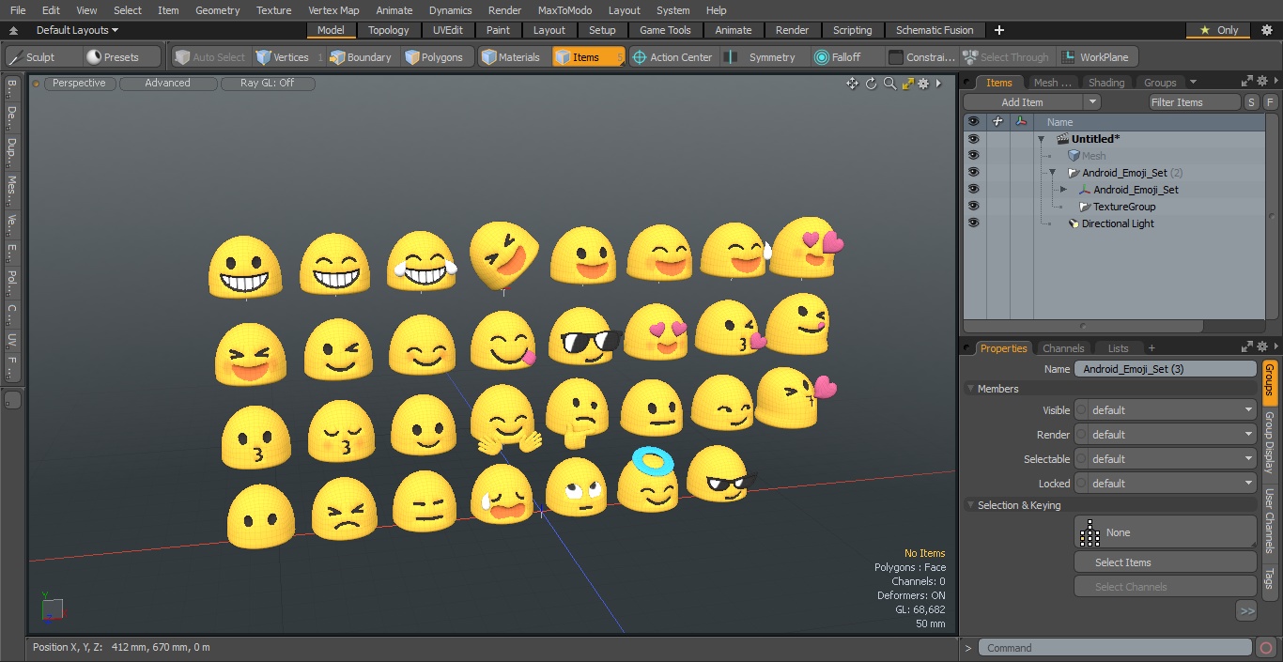Switch to the Channels tab
This screenshot has height=662, width=1283.
(x=1063, y=348)
